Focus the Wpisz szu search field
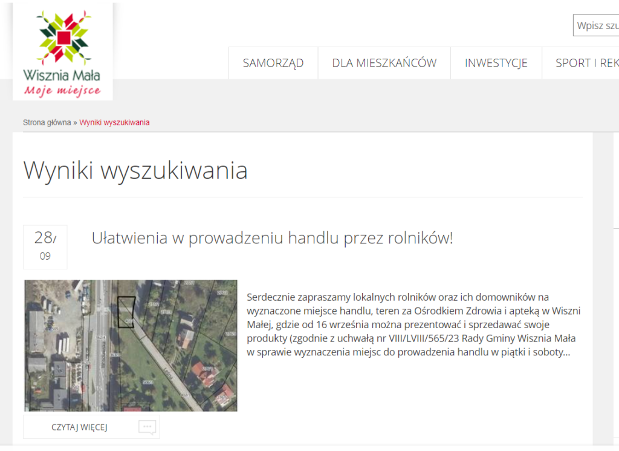The image size is (619, 451). point(596,25)
